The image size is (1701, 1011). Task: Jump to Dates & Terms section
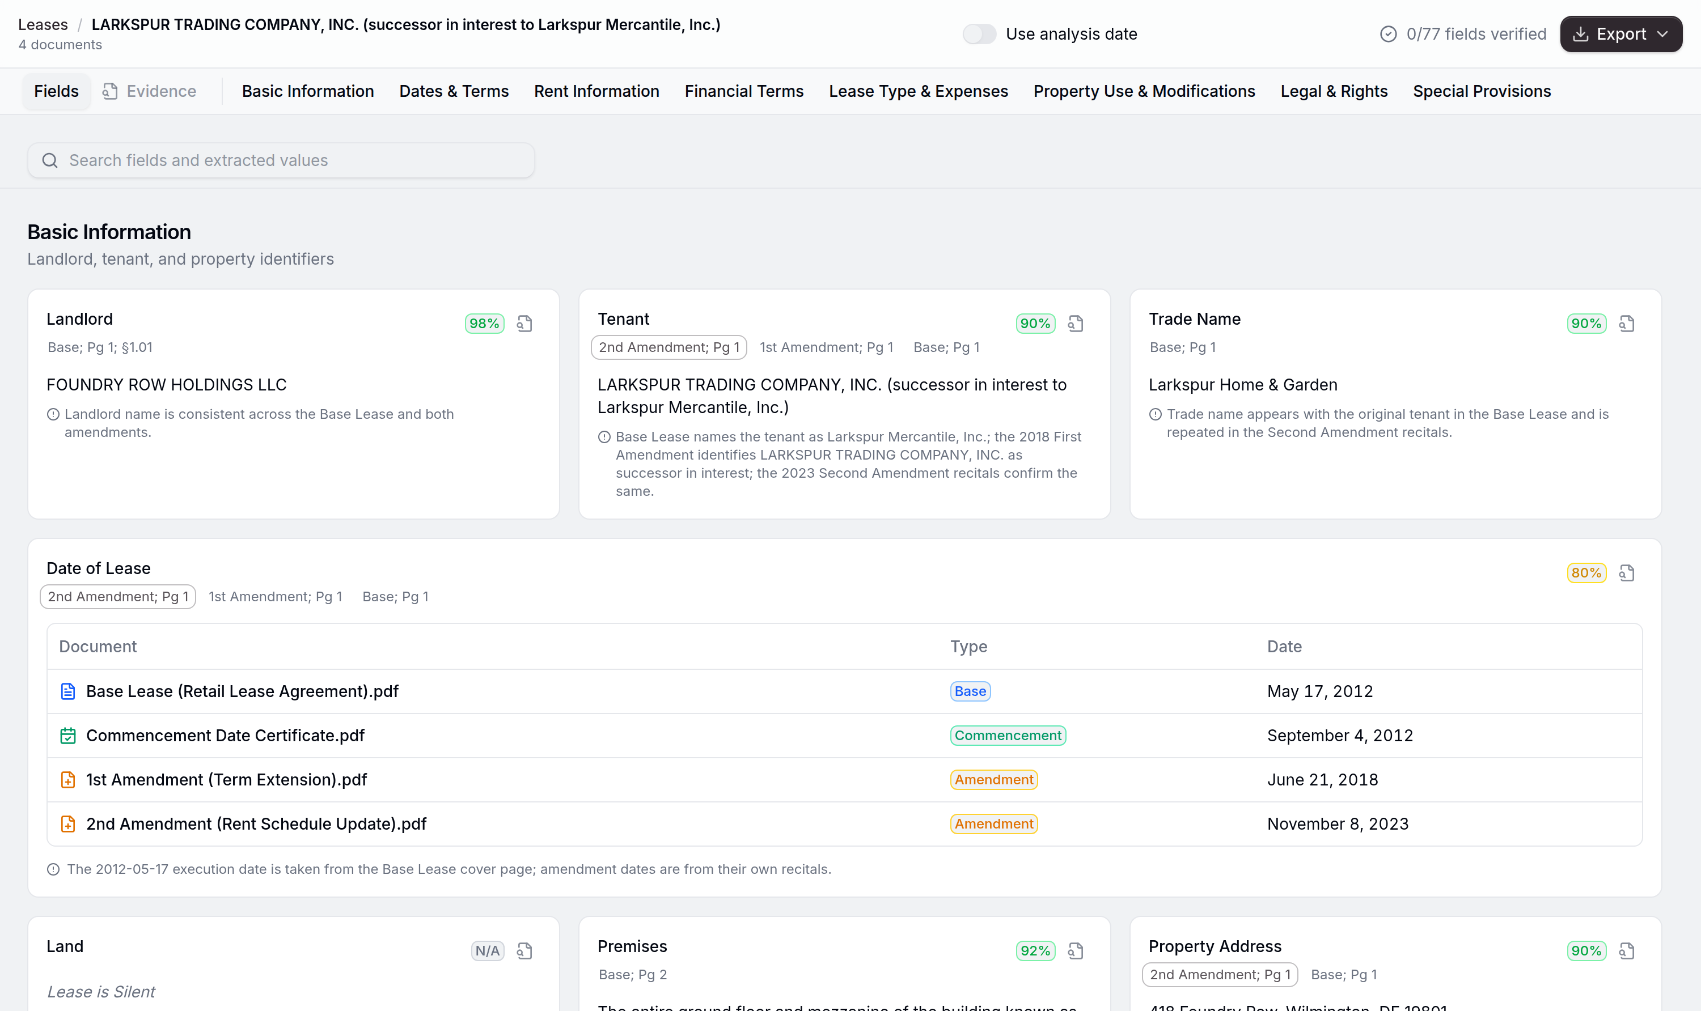pyautogui.click(x=454, y=91)
